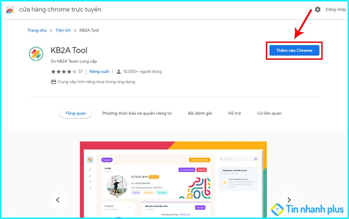349x219 pixels.
Task: Click the in-app purchase card icon
Action: coord(53,82)
